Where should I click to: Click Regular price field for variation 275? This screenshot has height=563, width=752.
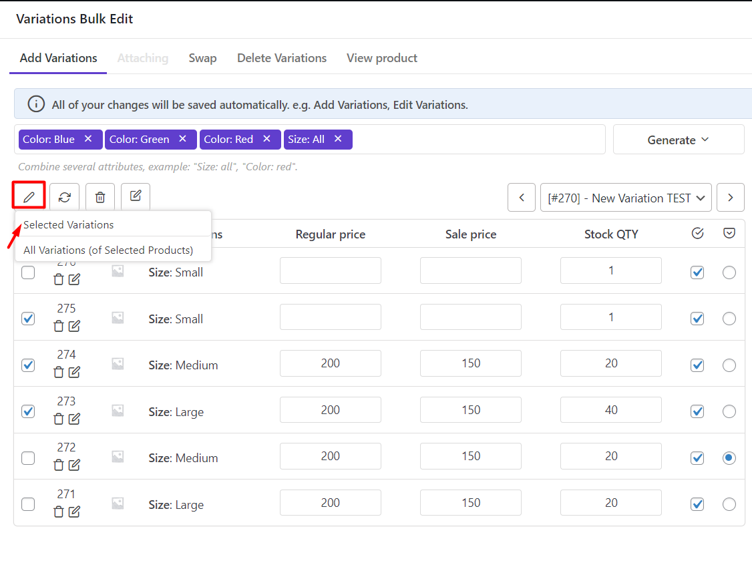click(330, 317)
